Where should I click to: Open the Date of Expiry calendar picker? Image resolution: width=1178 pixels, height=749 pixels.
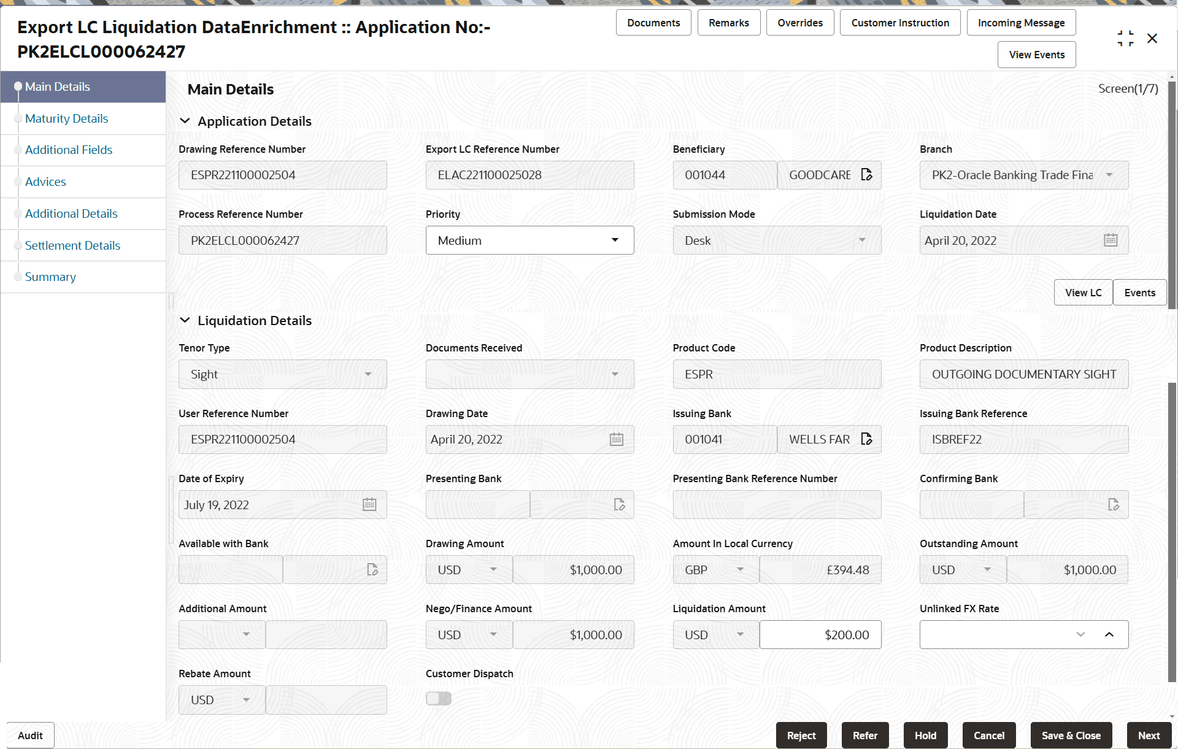(369, 504)
